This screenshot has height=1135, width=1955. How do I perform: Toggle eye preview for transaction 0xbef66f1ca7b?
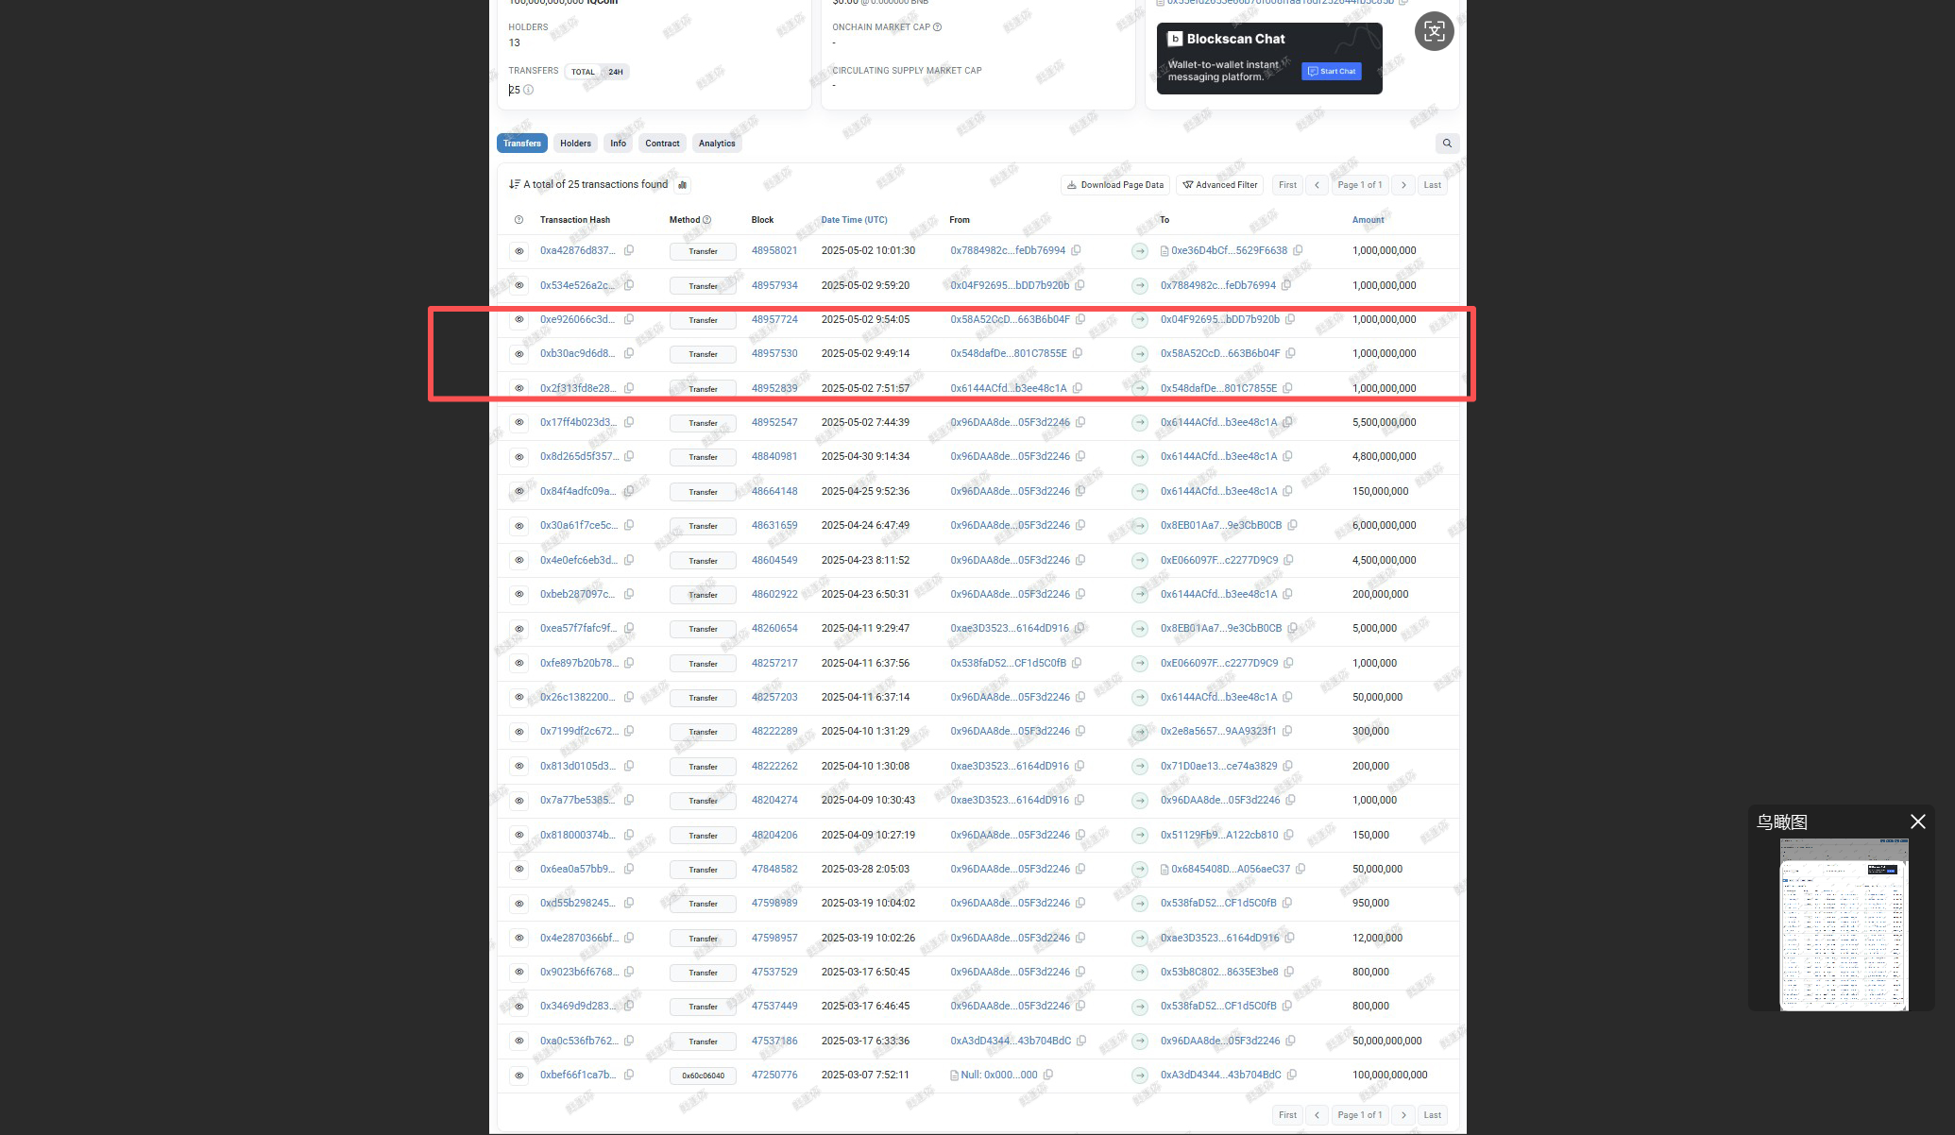[518, 1076]
